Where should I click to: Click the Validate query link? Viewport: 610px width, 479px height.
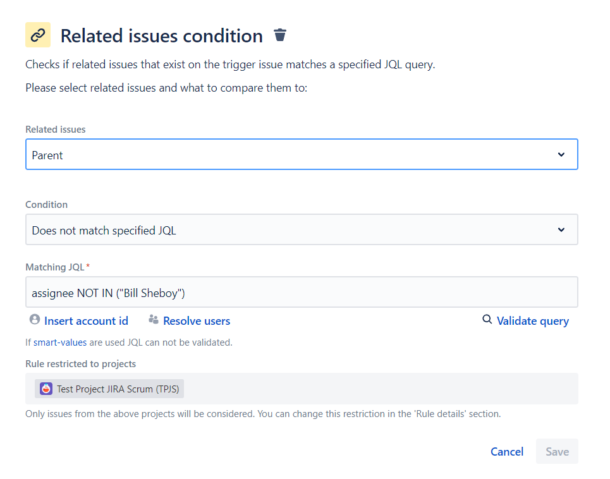[x=533, y=321]
